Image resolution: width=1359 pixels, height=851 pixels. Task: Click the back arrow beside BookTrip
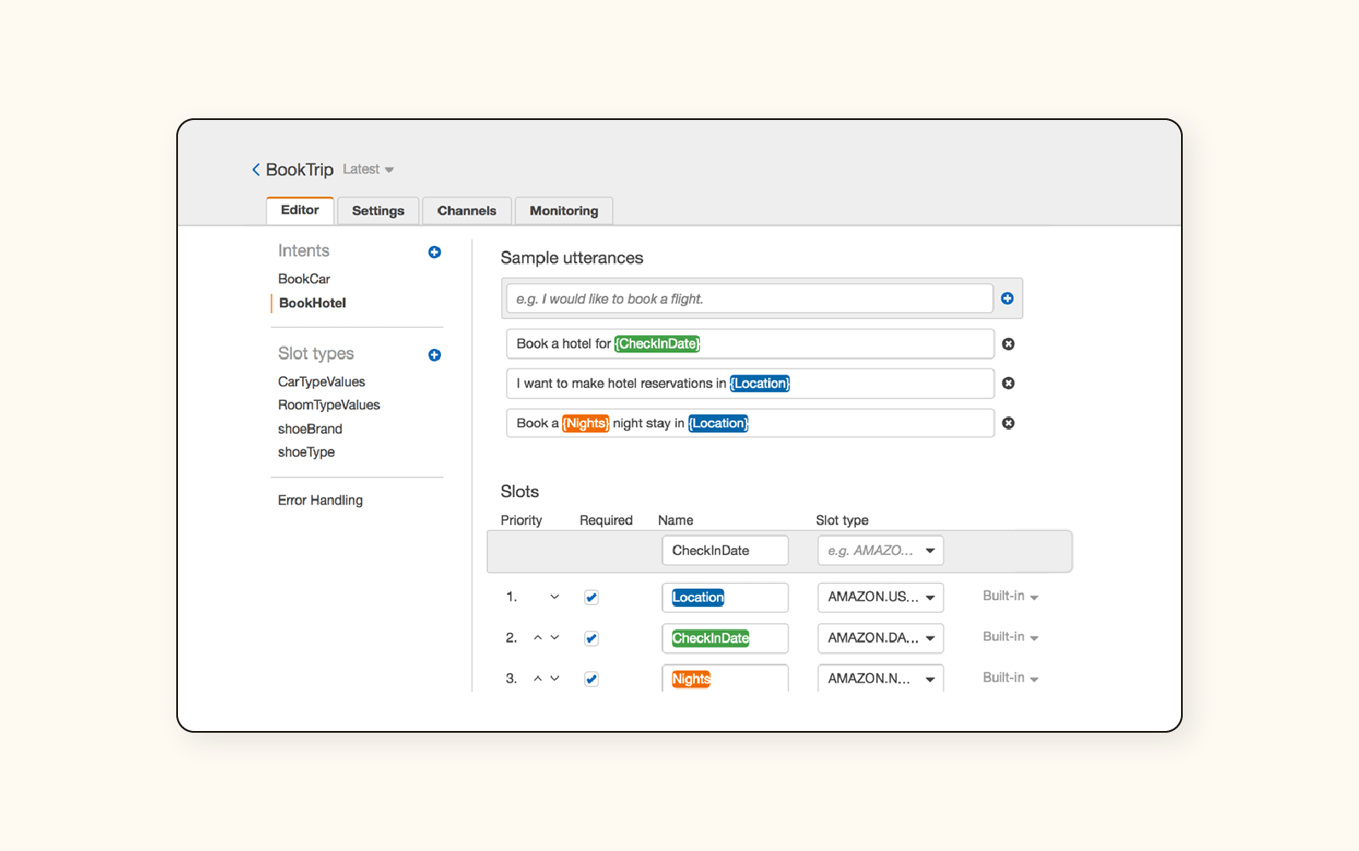point(255,170)
